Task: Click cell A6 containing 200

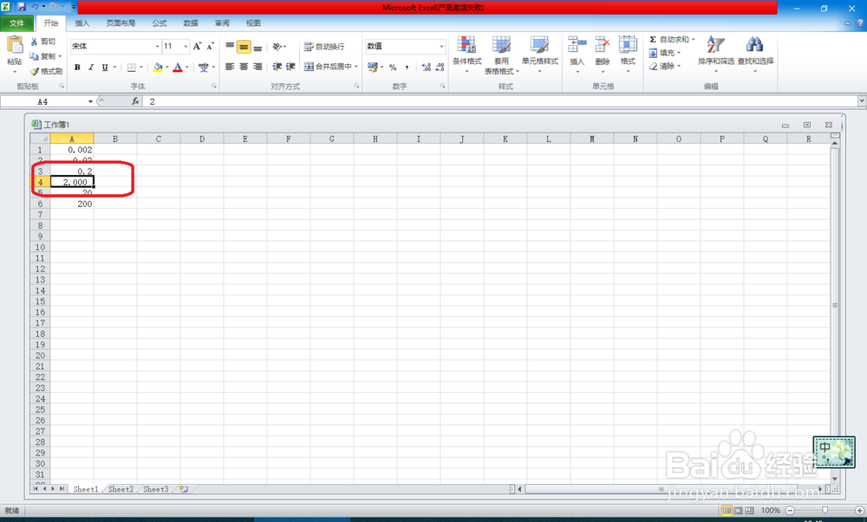Action: click(72, 203)
